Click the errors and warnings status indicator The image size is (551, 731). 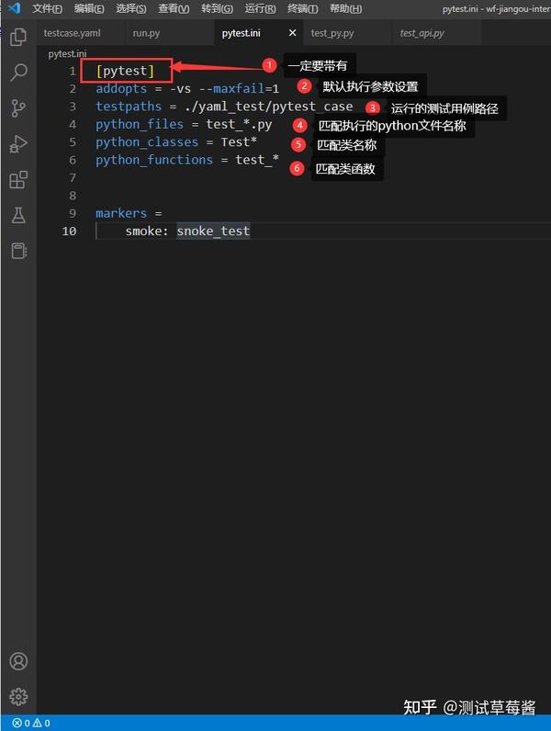31,723
